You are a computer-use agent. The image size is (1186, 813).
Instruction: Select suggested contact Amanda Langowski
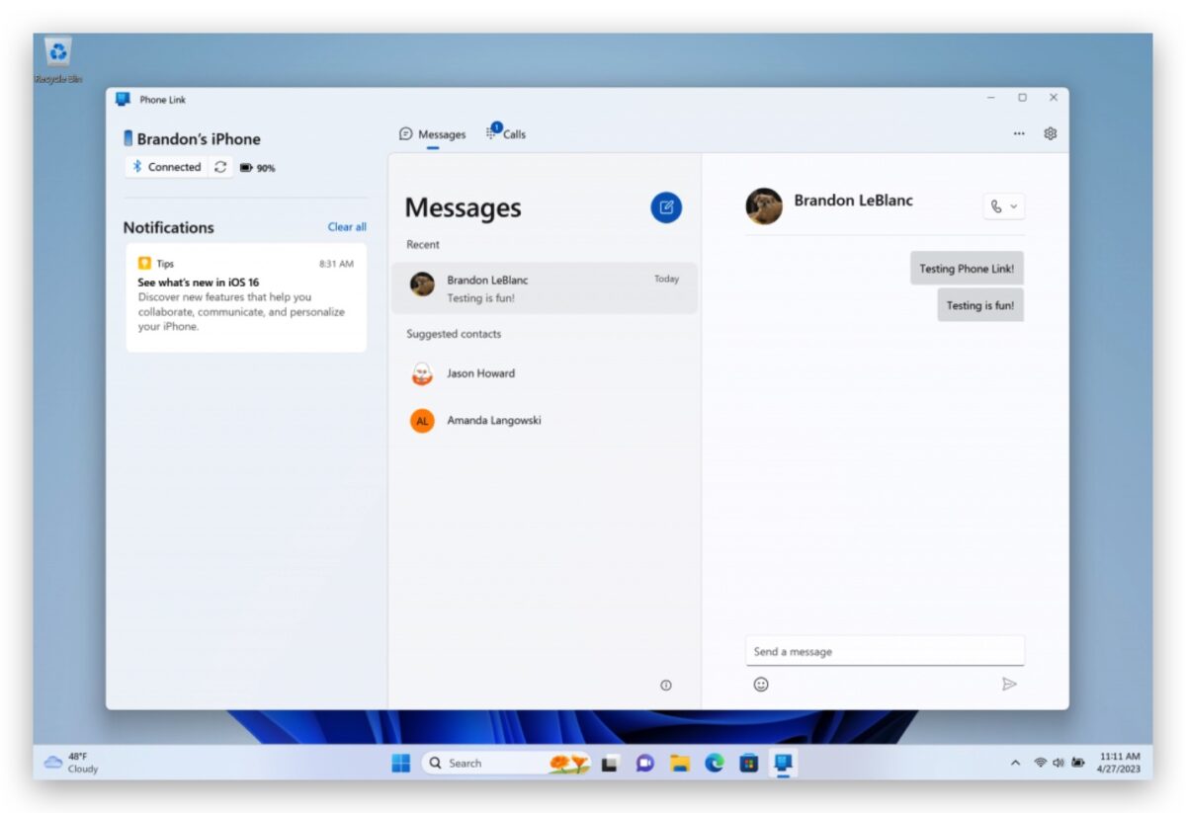[x=545, y=420]
